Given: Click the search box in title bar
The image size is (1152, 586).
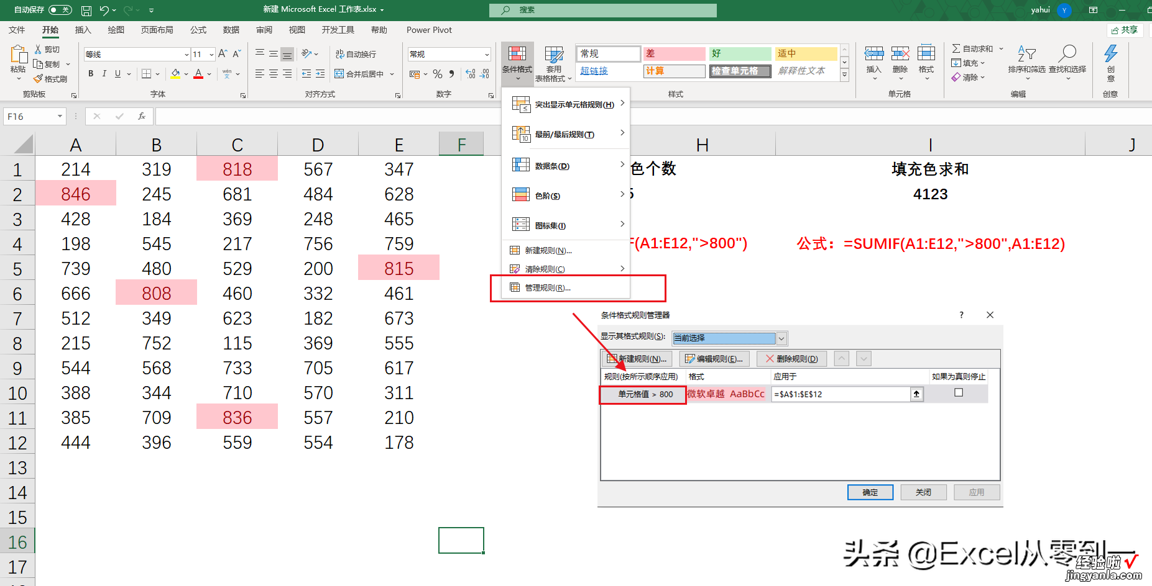Looking at the screenshot, I should coord(603,10).
